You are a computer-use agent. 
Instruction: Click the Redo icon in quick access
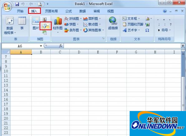31,4
